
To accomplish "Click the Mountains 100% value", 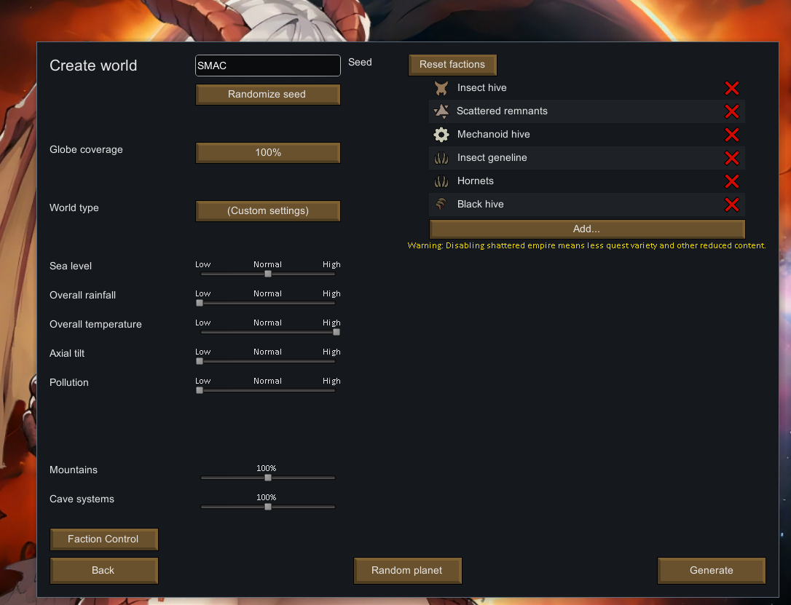I will click(x=267, y=468).
